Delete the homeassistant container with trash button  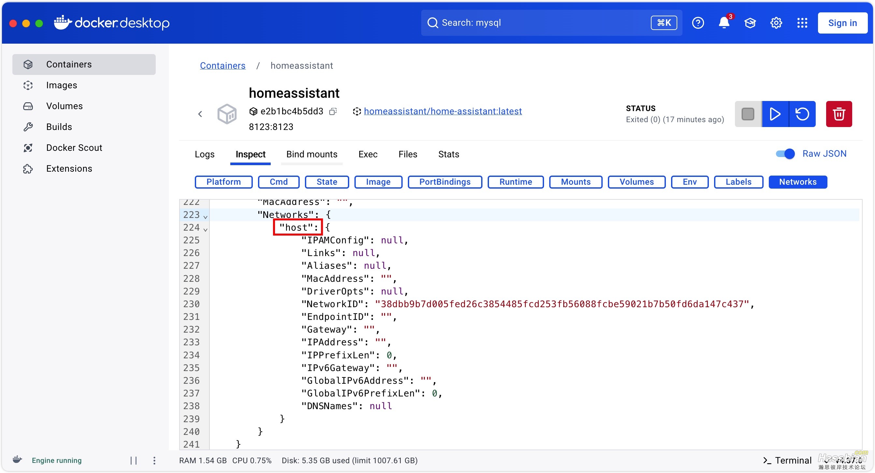pyautogui.click(x=839, y=114)
